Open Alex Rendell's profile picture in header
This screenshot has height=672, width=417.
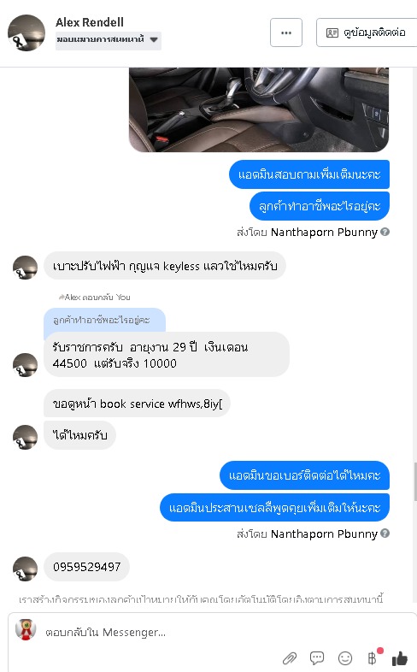click(x=26, y=33)
